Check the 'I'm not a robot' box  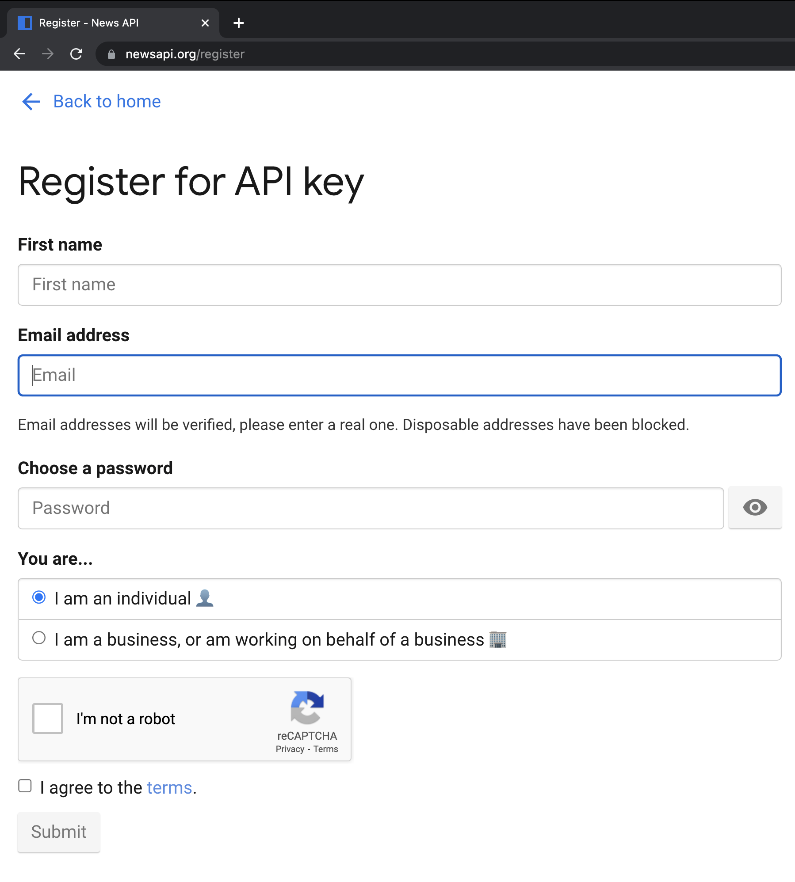(x=48, y=719)
